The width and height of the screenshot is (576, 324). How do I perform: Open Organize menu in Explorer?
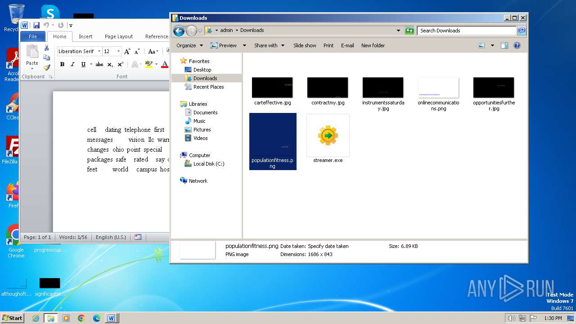[189, 45]
